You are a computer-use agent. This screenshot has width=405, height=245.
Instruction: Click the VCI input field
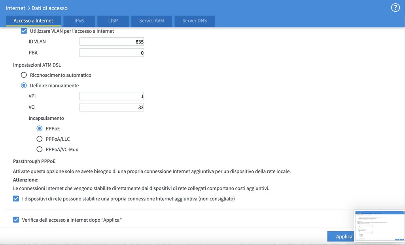click(112, 107)
